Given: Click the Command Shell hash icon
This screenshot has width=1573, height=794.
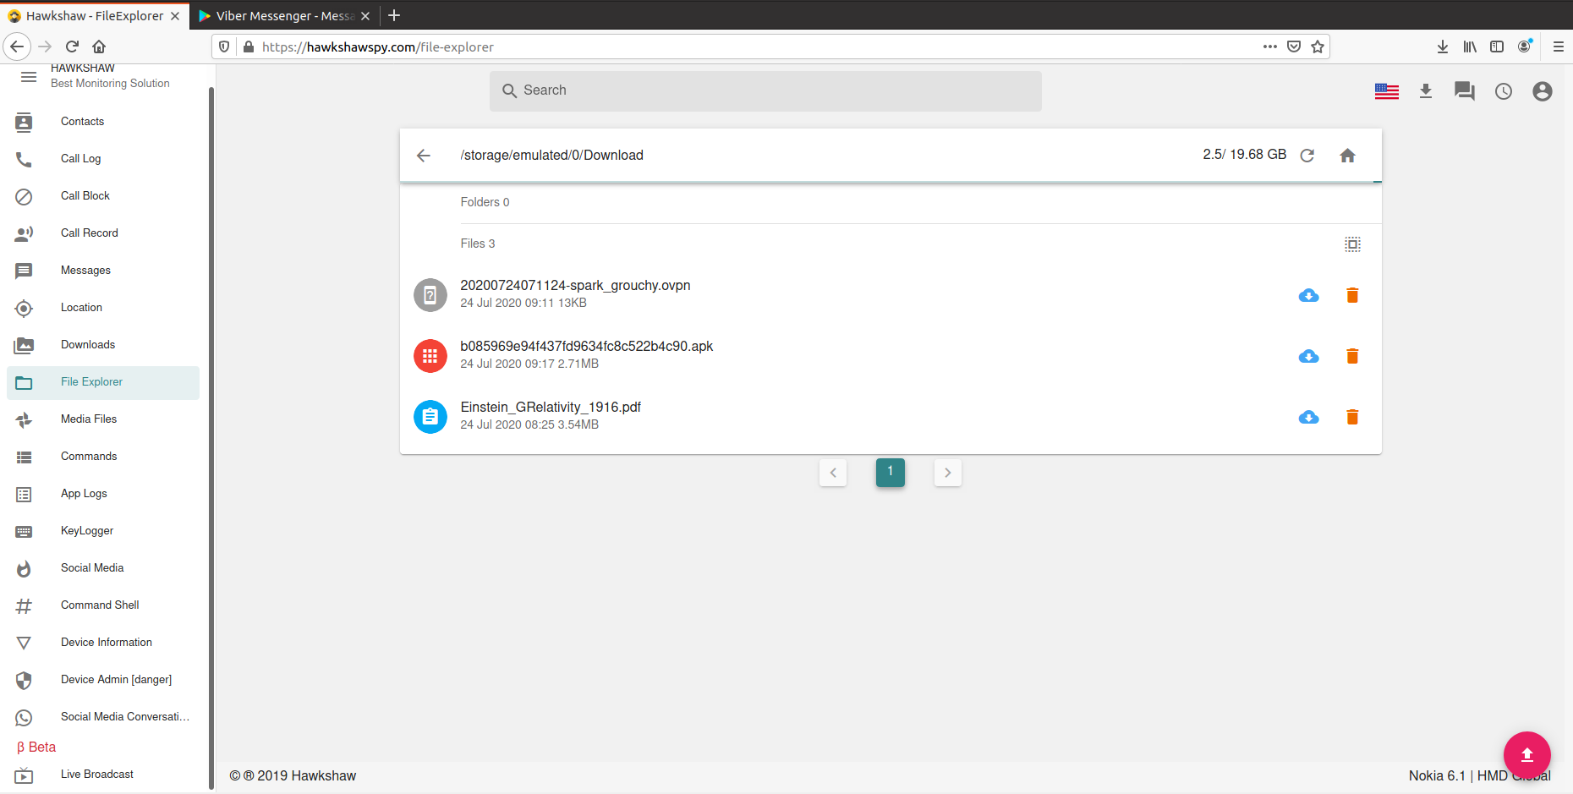Looking at the screenshot, I should point(24,605).
